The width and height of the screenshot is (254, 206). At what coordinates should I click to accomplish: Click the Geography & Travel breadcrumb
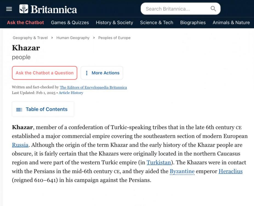[30, 38]
